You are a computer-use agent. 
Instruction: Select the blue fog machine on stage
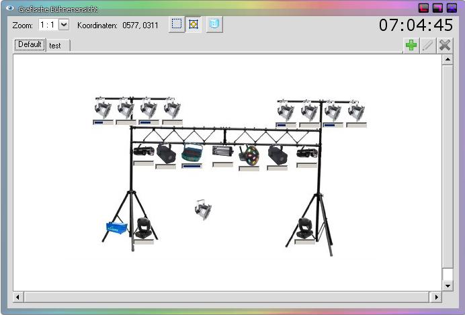116,228
